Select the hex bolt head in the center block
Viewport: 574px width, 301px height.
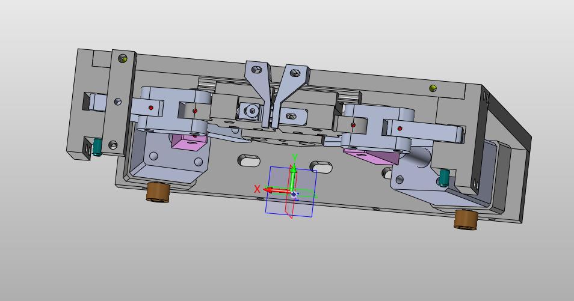point(252,110)
